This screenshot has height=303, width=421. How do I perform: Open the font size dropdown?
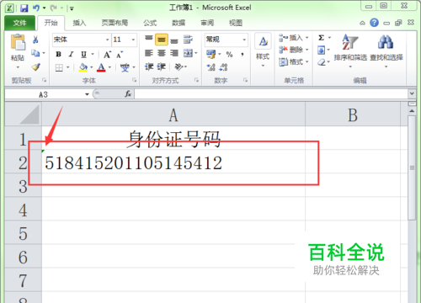click(133, 40)
